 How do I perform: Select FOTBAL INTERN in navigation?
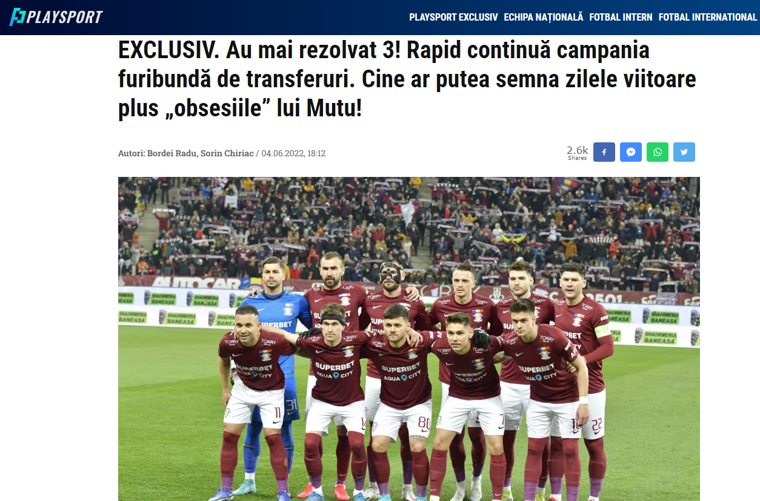(x=621, y=17)
